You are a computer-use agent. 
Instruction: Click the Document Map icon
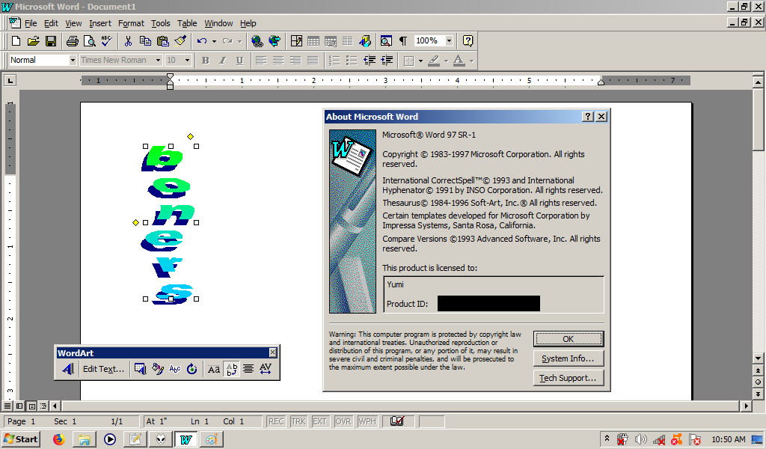pos(386,41)
